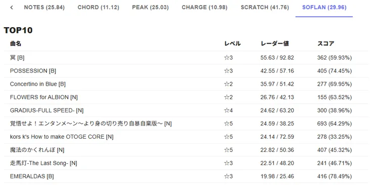View the SCRATCH (41.76) tab

tap(265, 8)
